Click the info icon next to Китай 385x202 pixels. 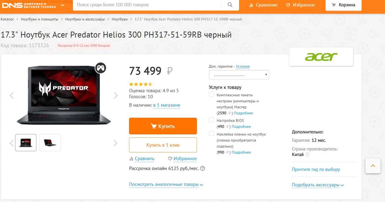coord(308,155)
